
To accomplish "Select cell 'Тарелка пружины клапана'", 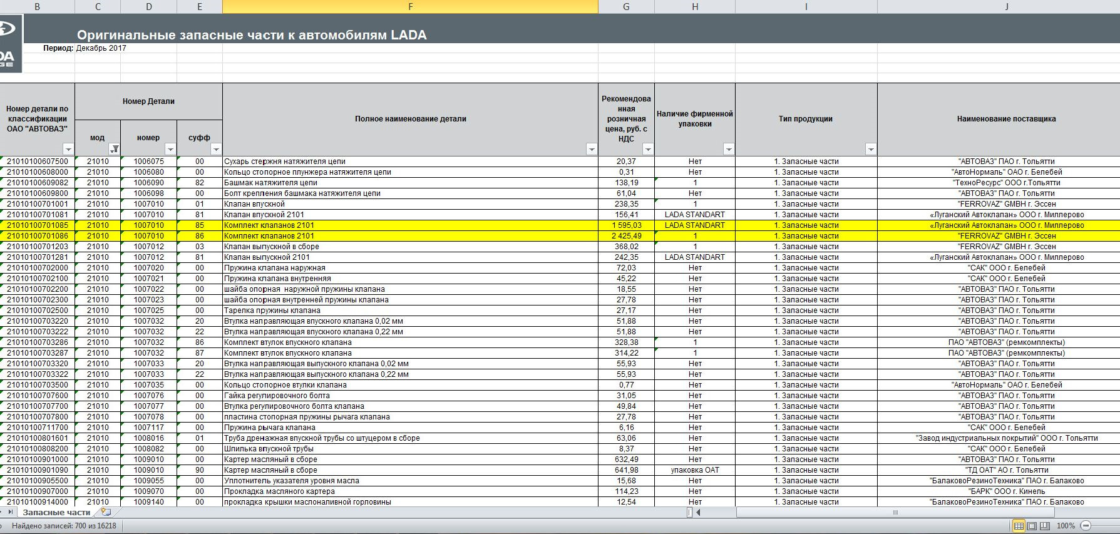I will pyautogui.click(x=410, y=311).
